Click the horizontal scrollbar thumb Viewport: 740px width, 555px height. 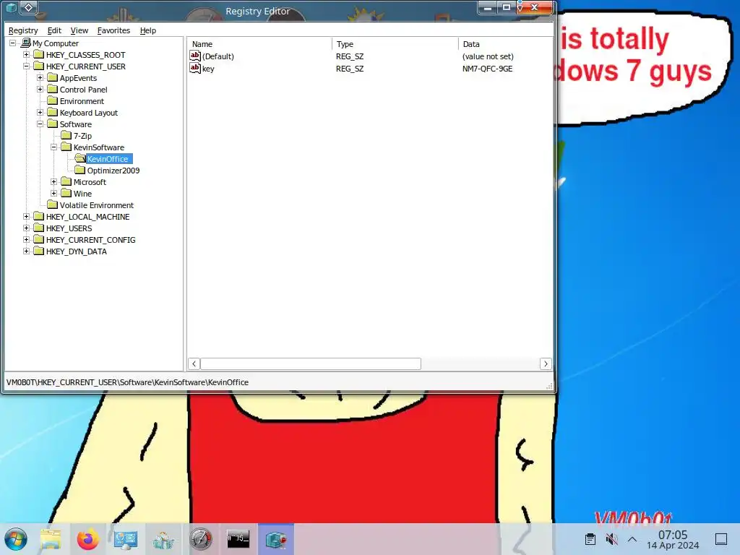click(x=311, y=364)
